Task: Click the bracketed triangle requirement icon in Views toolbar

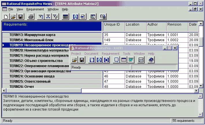Action: click(x=75, y=17)
